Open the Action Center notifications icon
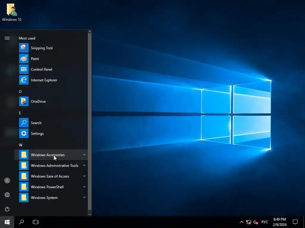Image resolution: width=305 pixels, height=228 pixels. click(x=295, y=222)
